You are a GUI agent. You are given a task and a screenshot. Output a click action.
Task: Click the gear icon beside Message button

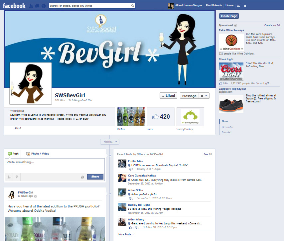coord(202,96)
